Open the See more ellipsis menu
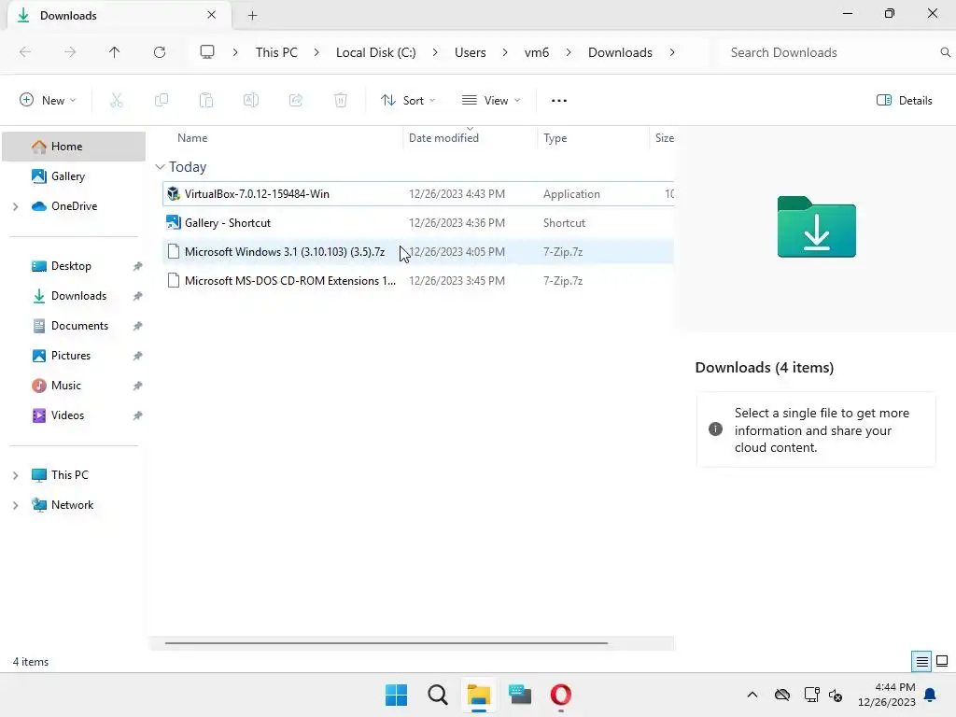 pos(559,101)
